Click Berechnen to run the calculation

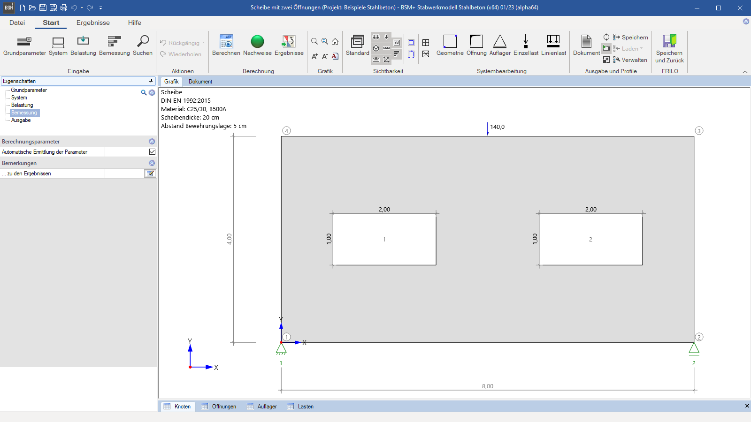pos(226,45)
